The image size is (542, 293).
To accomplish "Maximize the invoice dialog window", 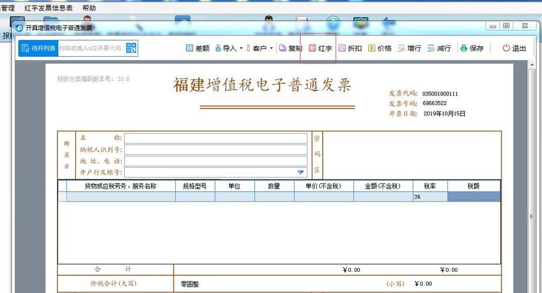I will click(x=506, y=26).
